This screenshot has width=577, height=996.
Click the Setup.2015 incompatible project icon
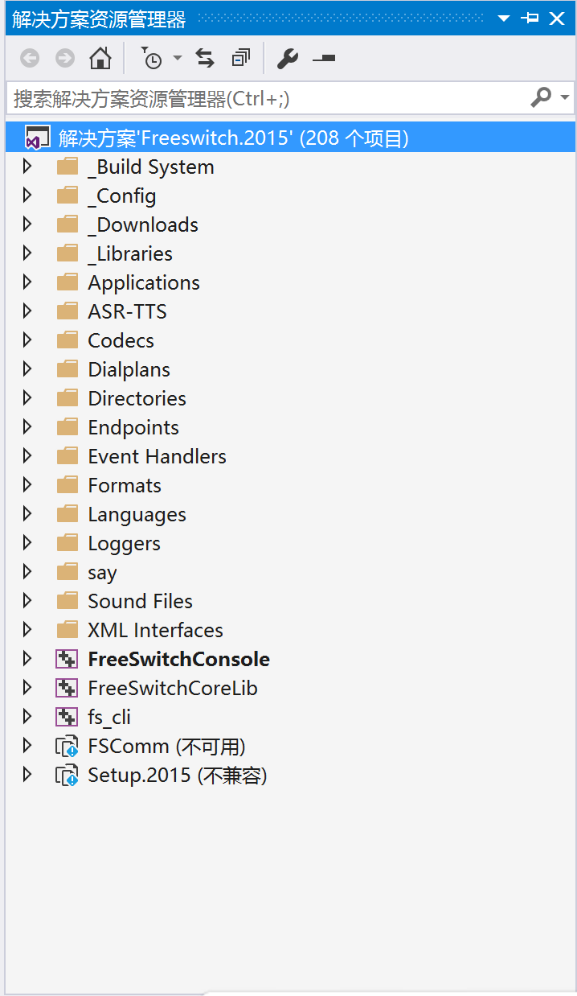pyautogui.click(x=67, y=776)
